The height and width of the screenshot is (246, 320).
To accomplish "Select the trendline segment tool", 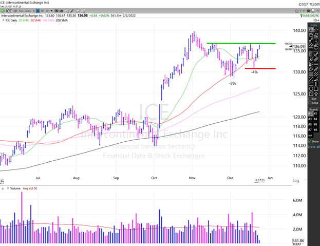I will (x=311, y=40).
